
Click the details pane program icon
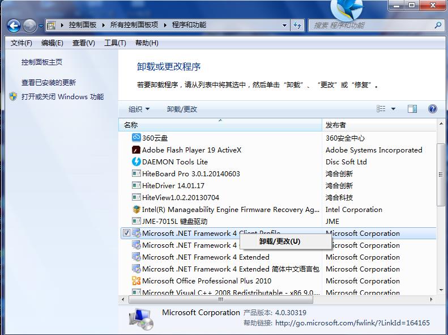coord(141,319)
